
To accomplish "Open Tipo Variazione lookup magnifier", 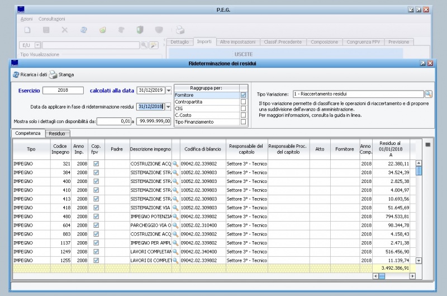I will [x=429, y=94].
